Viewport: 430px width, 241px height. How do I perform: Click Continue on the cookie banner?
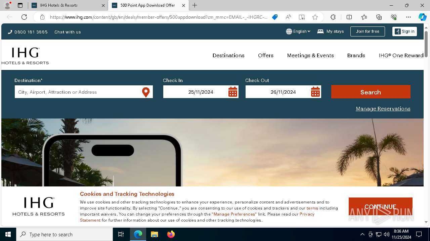point(380,207)
